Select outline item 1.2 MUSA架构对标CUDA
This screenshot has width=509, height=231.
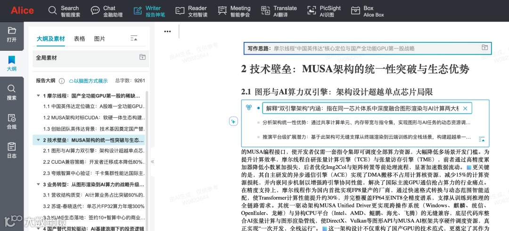(94, 118)
